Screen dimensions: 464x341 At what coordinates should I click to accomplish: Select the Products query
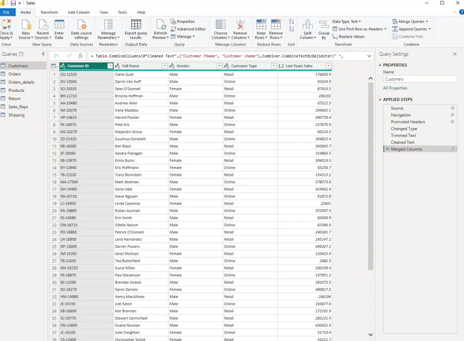pyautogui.click(x=23, y=90)
